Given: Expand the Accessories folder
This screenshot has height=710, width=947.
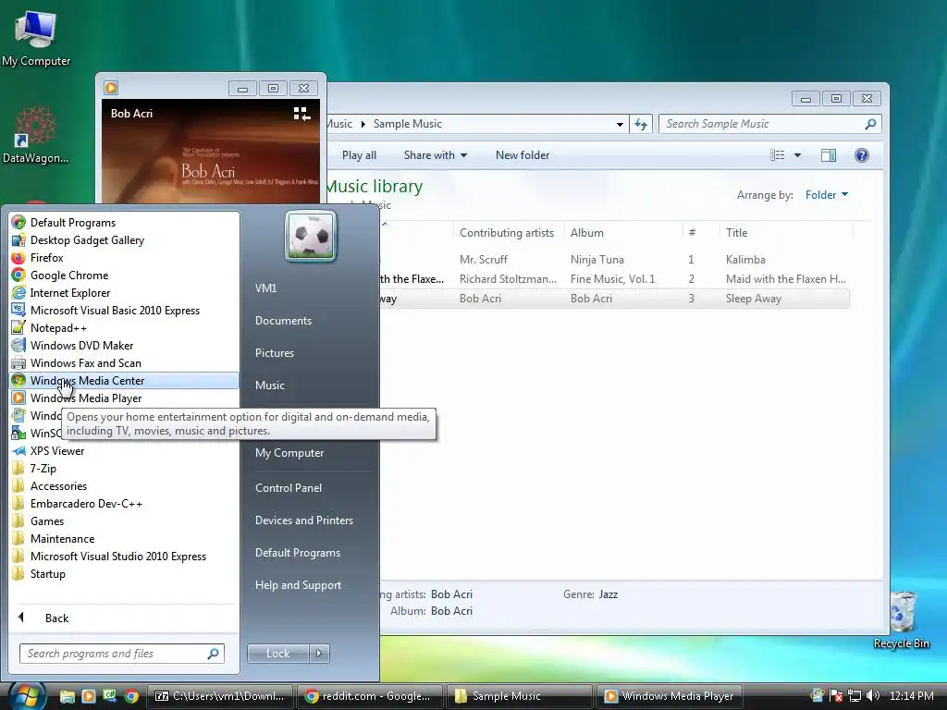Looking at the screenshot, I should [x=124, y=486].
